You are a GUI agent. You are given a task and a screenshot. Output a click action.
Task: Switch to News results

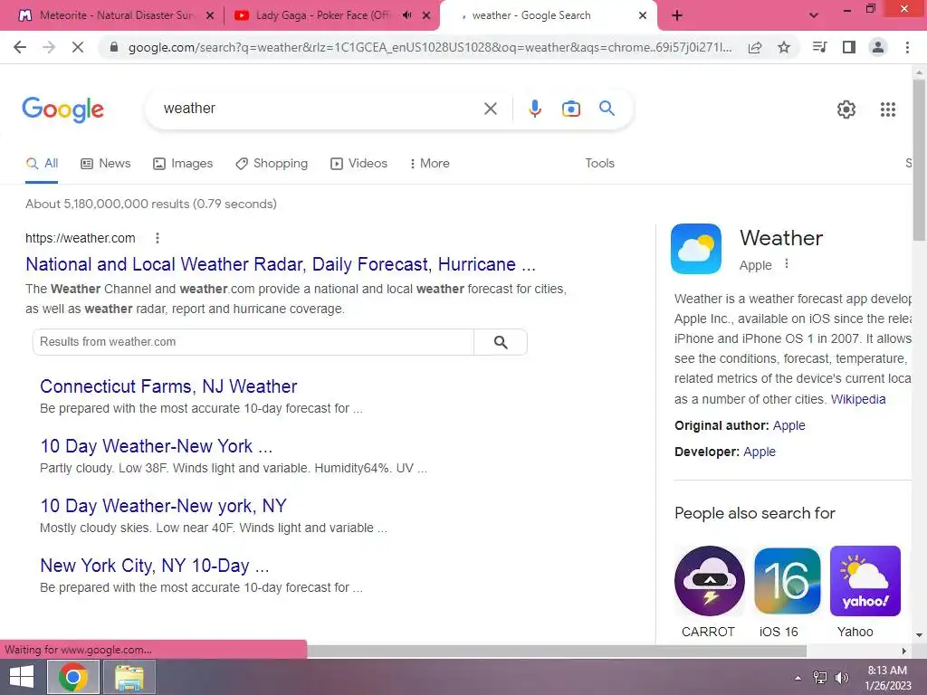(x=105, y=163)
